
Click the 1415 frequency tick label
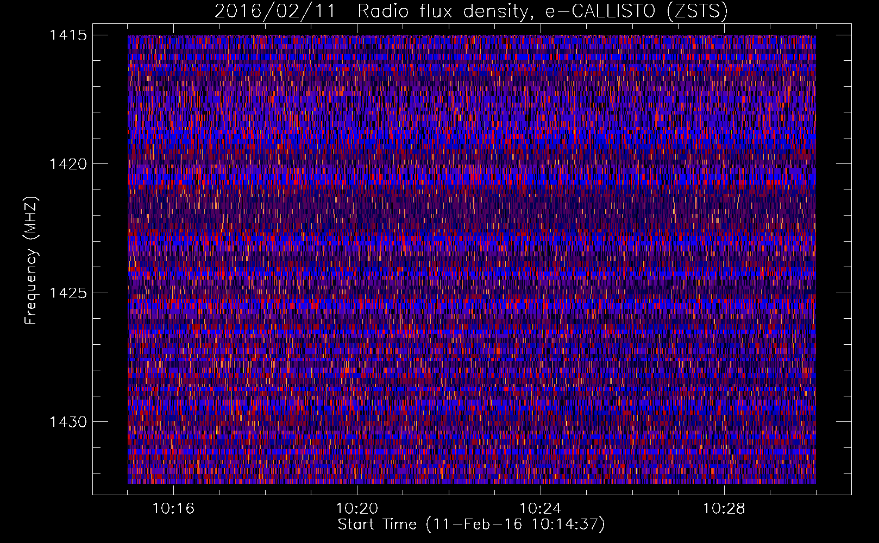(x=68, y=35)
